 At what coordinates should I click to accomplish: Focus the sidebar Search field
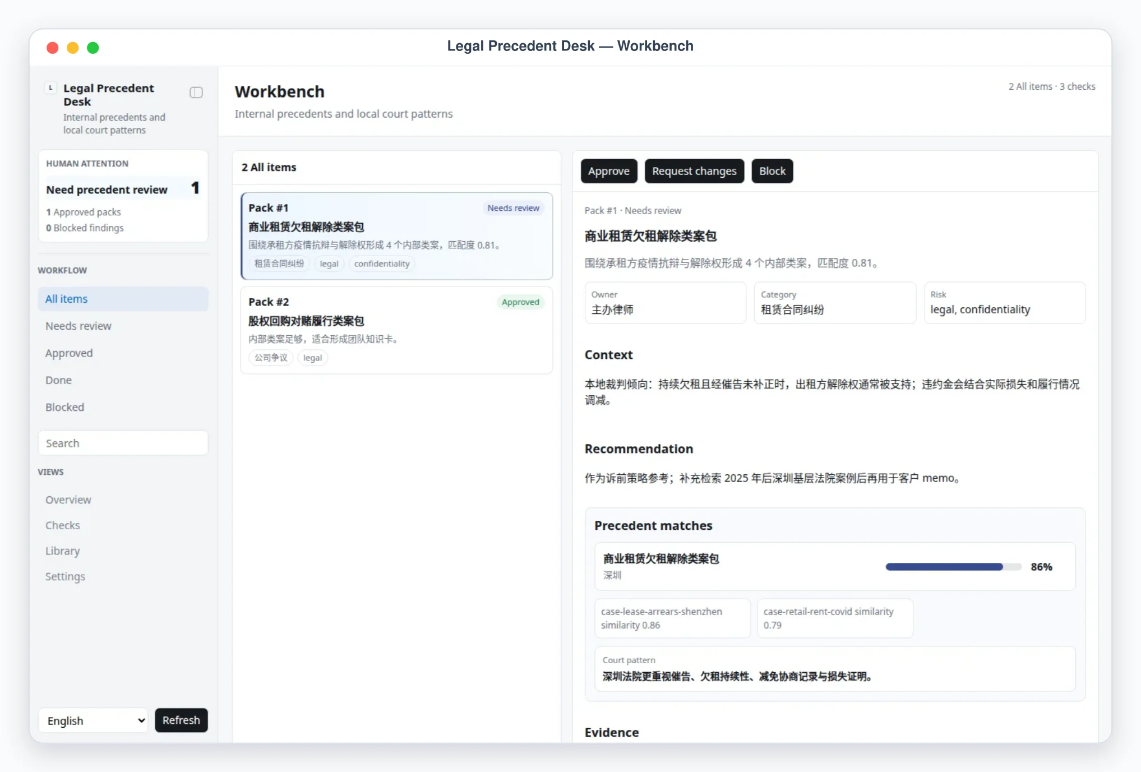[123, 443]
